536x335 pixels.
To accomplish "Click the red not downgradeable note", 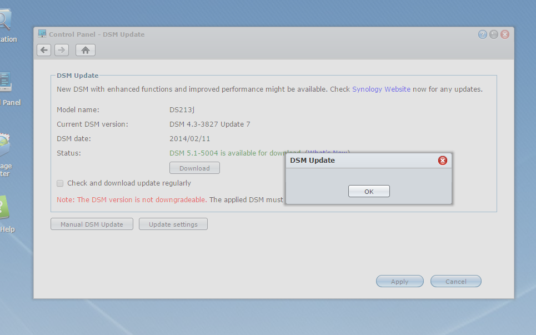I will click(x=132, y=199).
